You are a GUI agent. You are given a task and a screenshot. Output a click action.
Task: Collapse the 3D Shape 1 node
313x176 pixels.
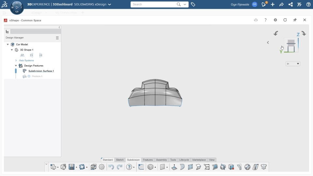(x=12, y=50)
